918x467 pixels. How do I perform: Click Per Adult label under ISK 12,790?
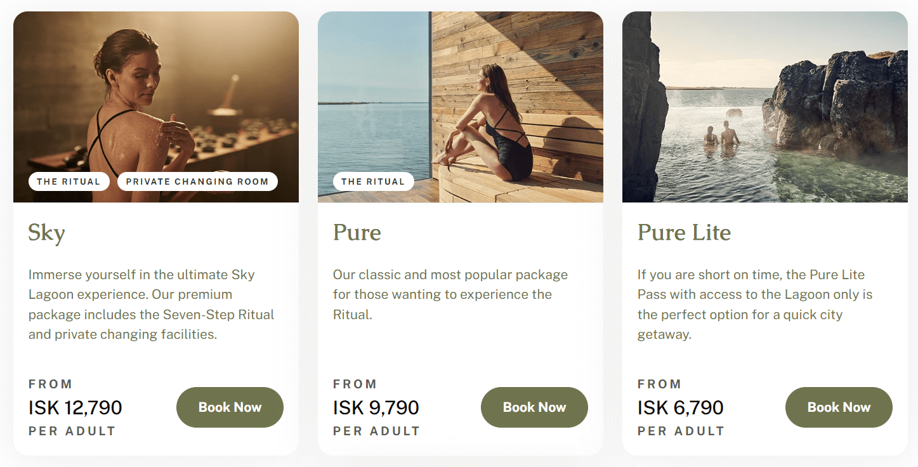[72, 431]
